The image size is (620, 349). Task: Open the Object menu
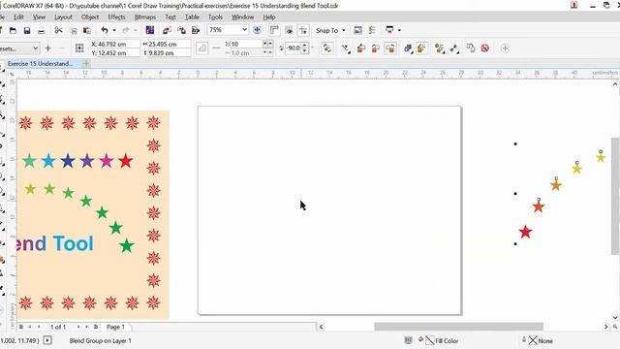coord(90,17)
